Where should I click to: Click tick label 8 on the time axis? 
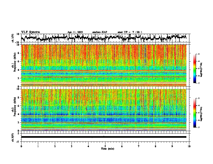155,146
